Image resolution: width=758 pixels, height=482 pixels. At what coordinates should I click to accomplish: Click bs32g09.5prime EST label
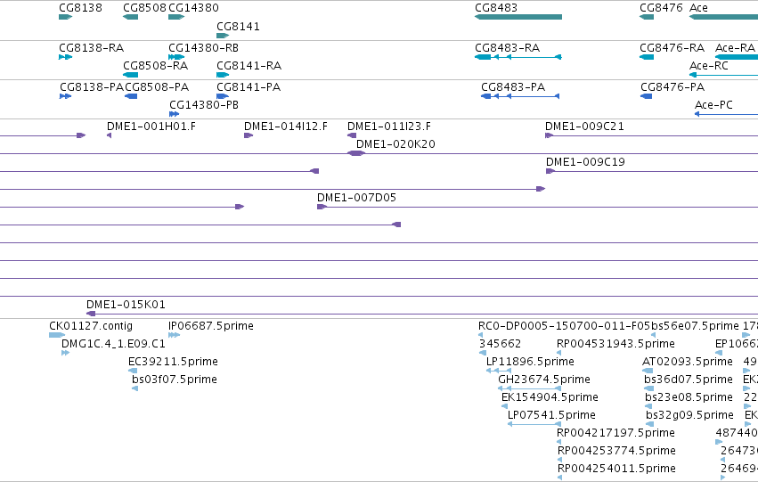point(689,416)
